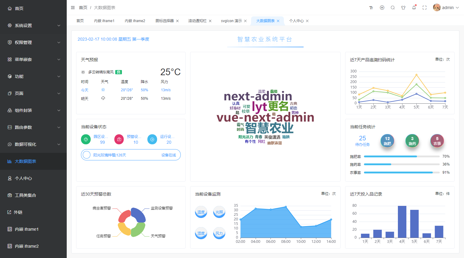Select the 风力 monitor circle
This screenshot has width=464, height=258.
tap(219, 233)
